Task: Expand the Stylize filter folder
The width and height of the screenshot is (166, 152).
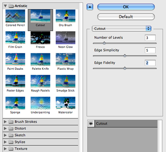Action: click(5, 142)
